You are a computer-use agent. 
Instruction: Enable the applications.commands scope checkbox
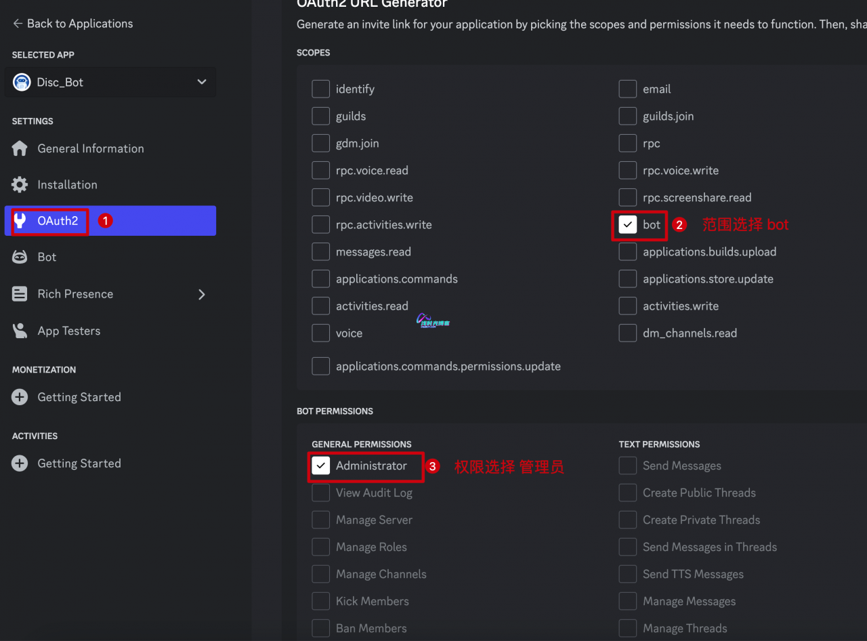(x=320, y=278)
